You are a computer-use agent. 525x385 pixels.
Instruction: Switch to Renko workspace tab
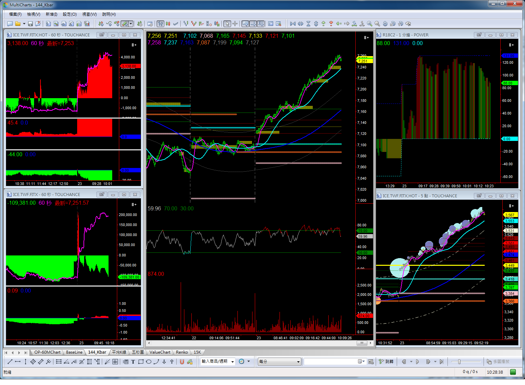182,352
